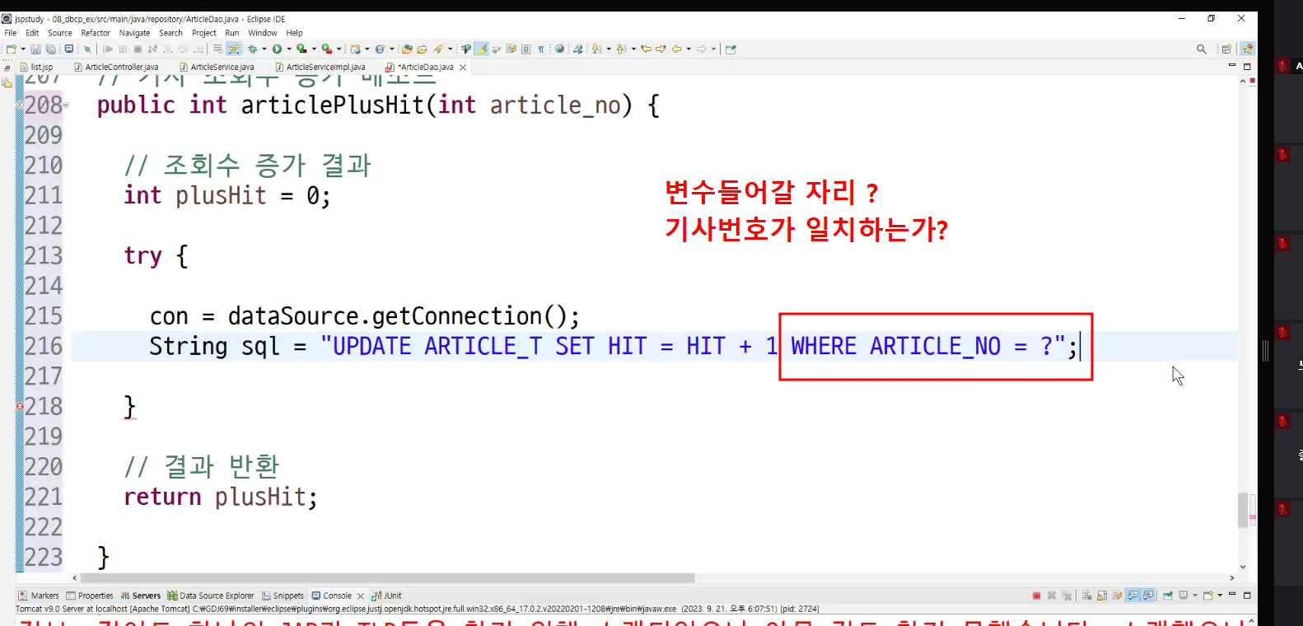Switch to the list.jsp editor tab
Viewport: 1303px width, 626px height.
coord(38,68)
